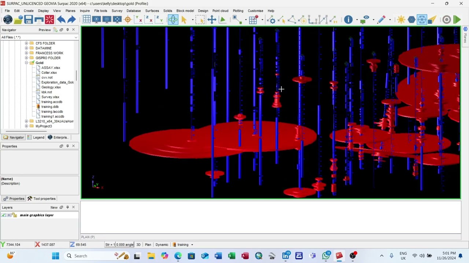
Task: Toggle main graphics layer lock icon
Action: pyautogui.click(x=15, y=215)
